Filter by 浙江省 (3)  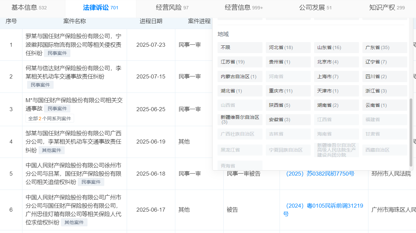point(385,91)
